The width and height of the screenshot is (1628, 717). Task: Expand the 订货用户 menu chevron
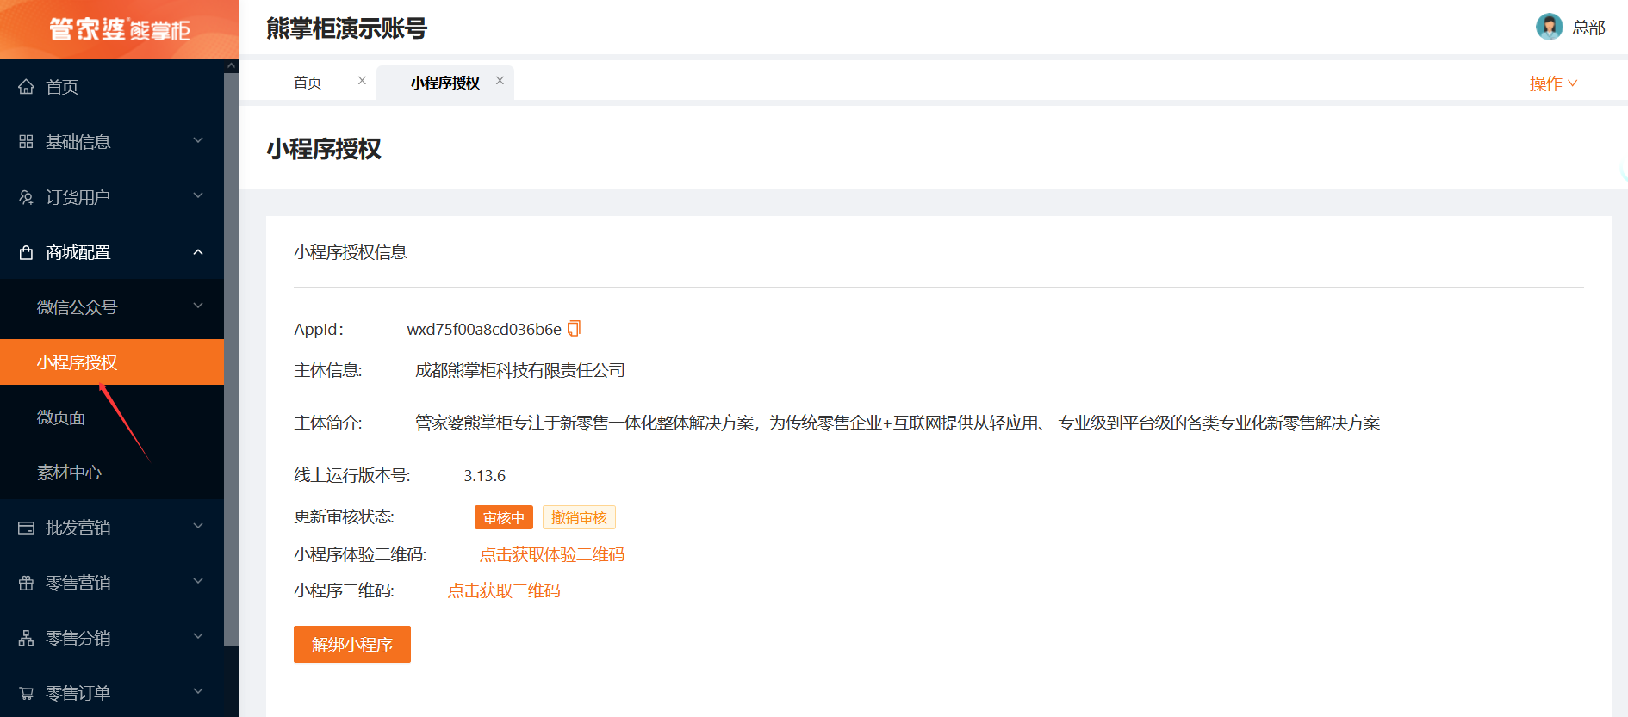pyautogui.click(x=198, y=195)
